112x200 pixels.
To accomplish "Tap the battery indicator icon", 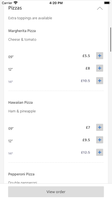I will [x=107, y=3].
